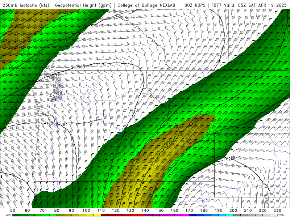290x217 pixels.
Task: Click the 200 value on the color scale
Action: click(233, 210)
